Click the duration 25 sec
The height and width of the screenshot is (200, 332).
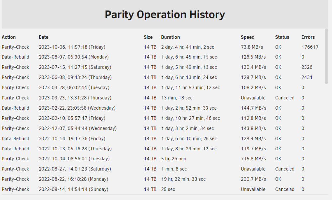pyautogui.click(x=168, y=189)
